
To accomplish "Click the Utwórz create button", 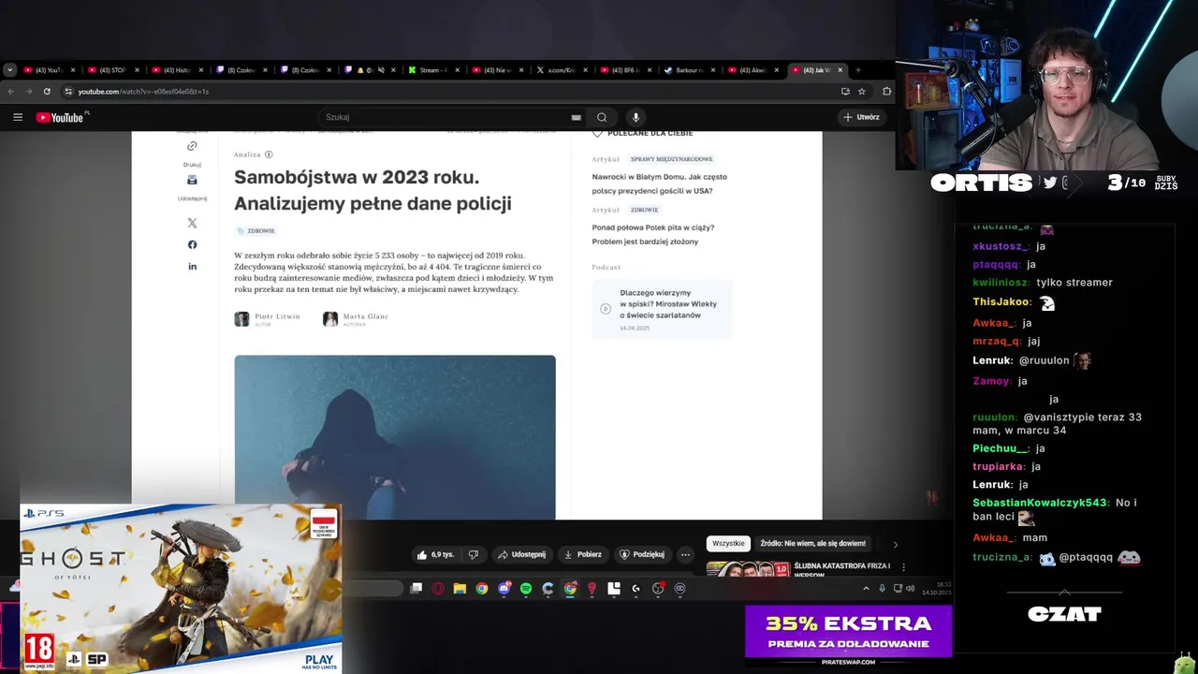I will point(861,117).
